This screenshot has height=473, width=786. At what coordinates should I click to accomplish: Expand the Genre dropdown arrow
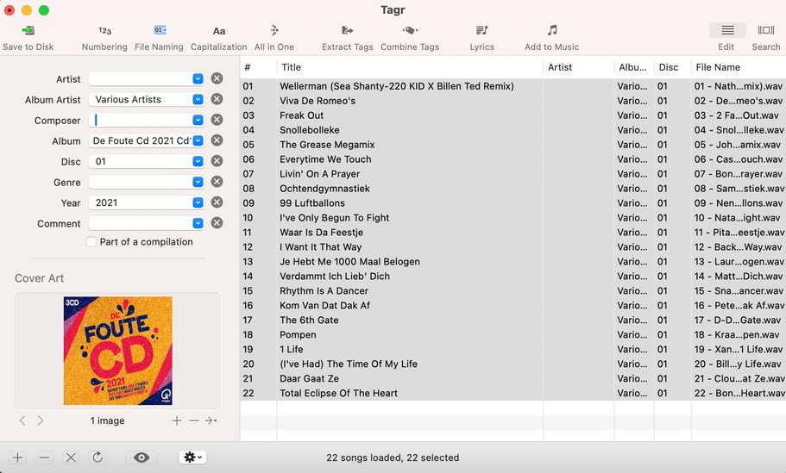coord(198,182)
